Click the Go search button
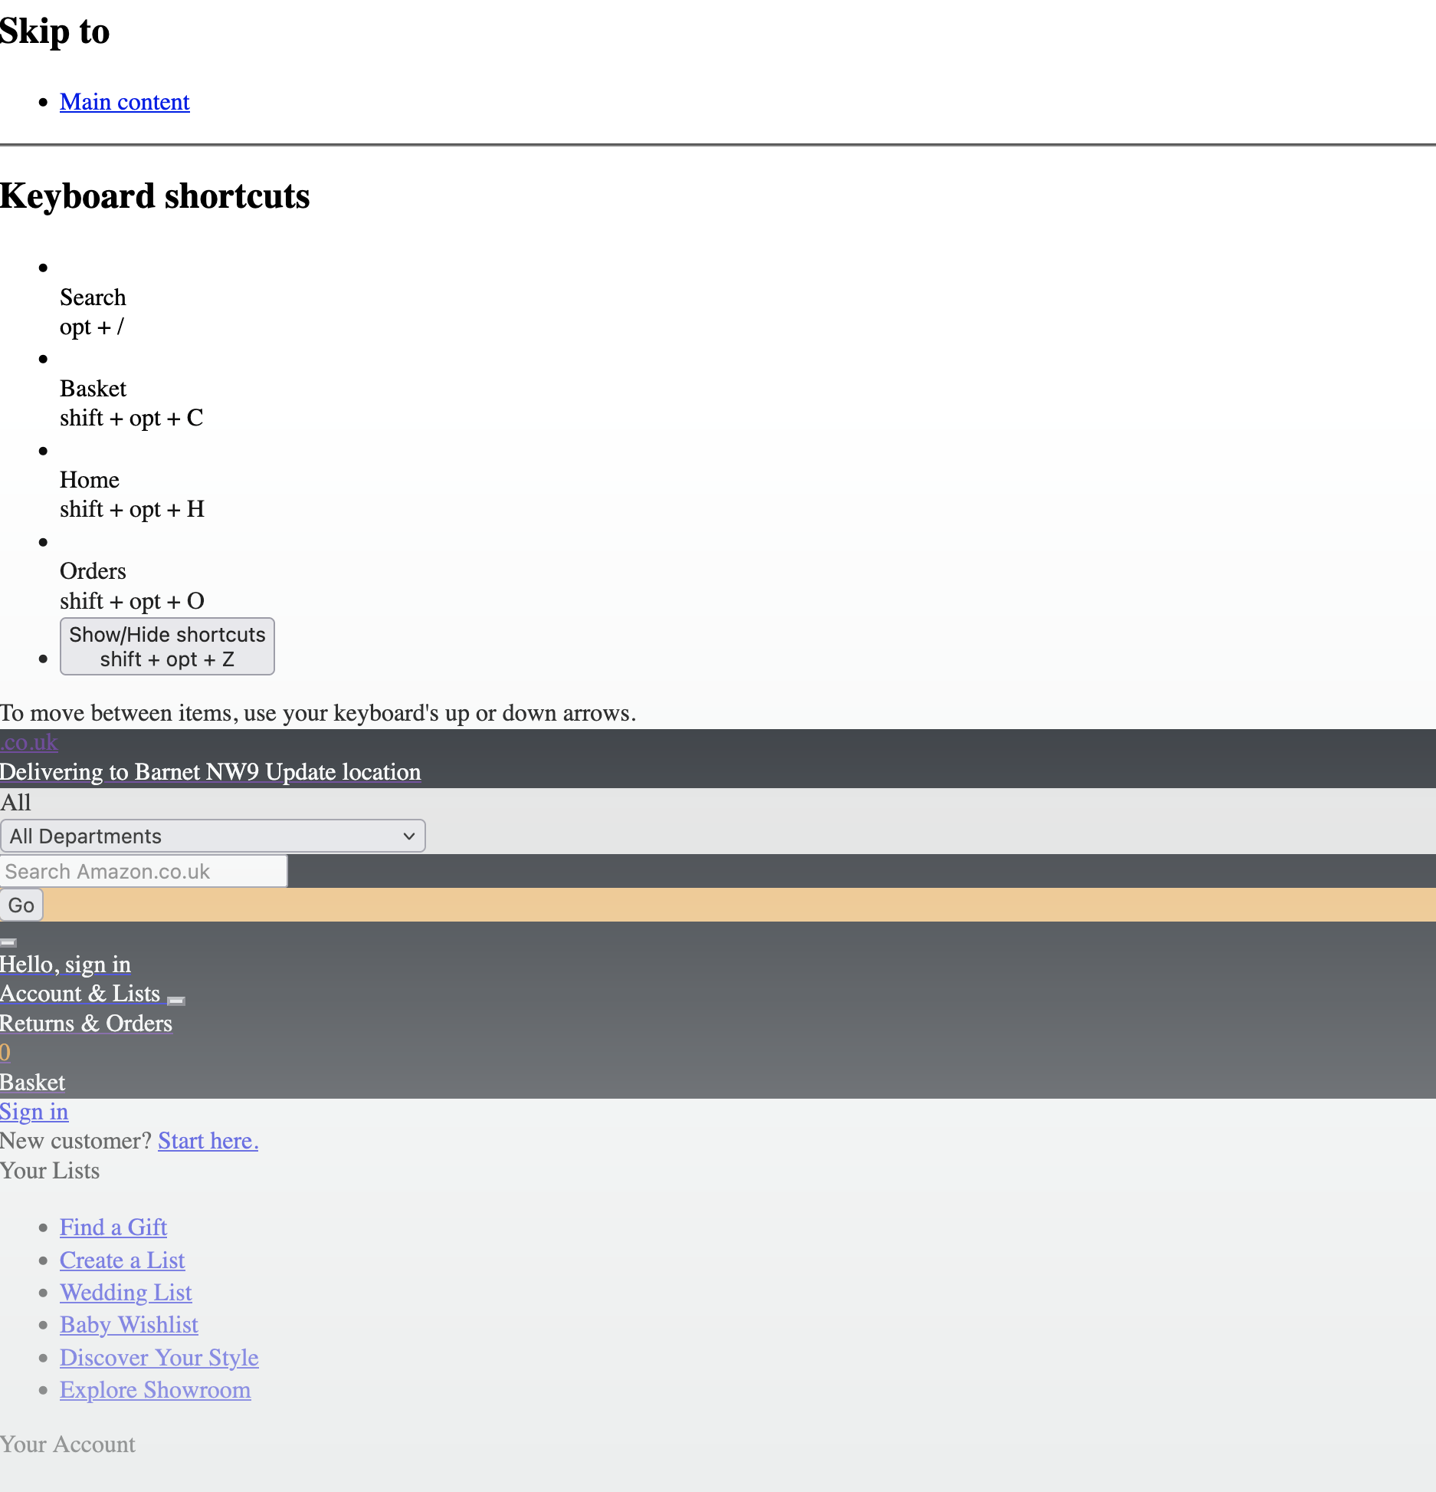The height and width of the screenshot is (1492, 1436). point(21,905)
